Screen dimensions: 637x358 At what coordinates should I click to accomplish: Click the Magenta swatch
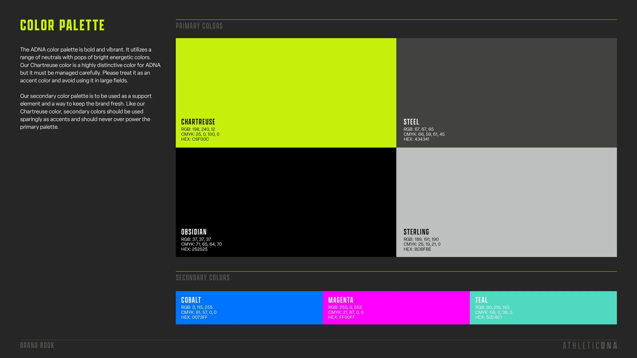(396, 308)
